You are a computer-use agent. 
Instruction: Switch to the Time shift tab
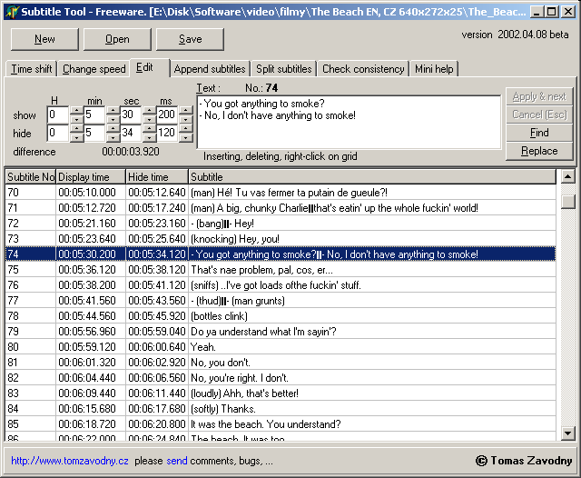click(x=32, y=69)
